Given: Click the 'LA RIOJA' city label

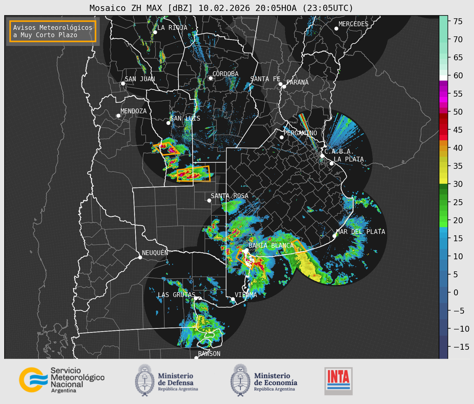Looking at the screenshot, I should point(172,28).
